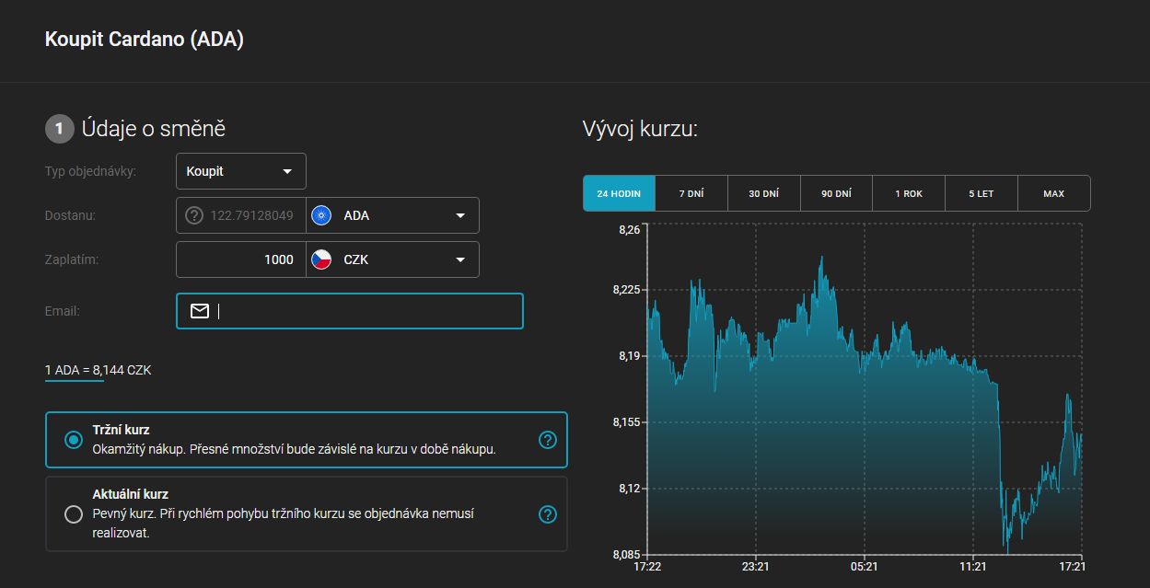Click the Okamžitý nákup description text

click(295, 449)
